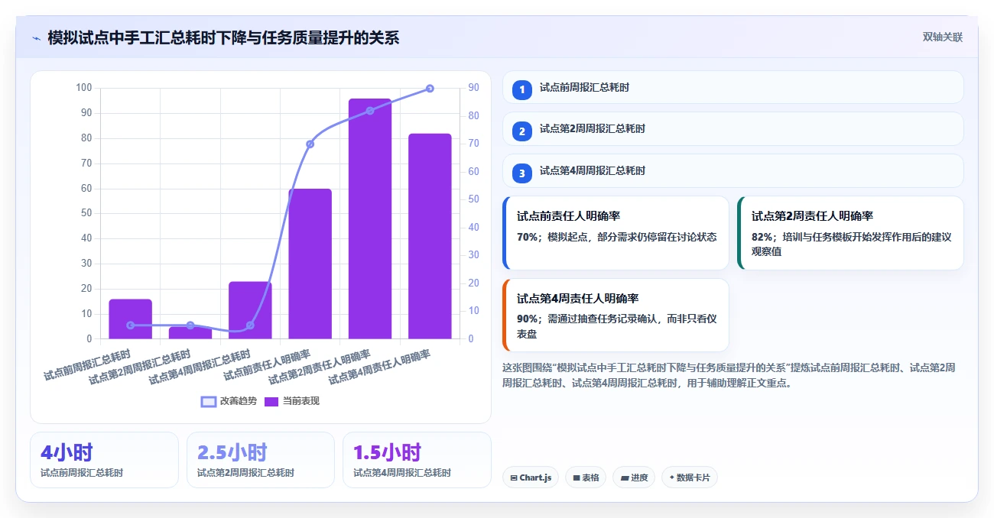This screenshot has height=518, width=994.
Task: Click the 试点前周报汇总耗时 bar
Action: click(x=130, y=319)
